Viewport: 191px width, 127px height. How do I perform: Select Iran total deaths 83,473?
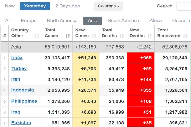pyautogui.click(x=116, y=80)
